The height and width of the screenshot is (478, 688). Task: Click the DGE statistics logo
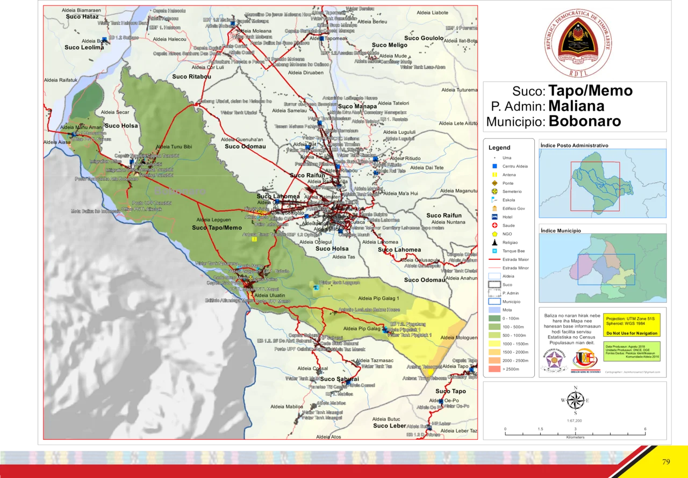coord(585,360)
